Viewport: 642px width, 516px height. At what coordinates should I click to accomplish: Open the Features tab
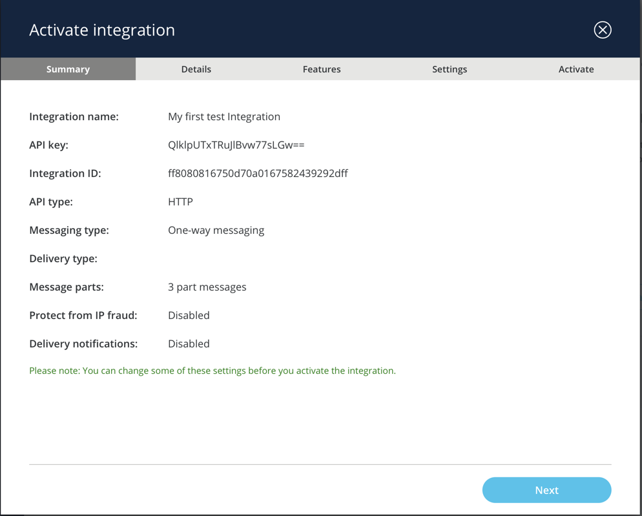pos(322,69)
